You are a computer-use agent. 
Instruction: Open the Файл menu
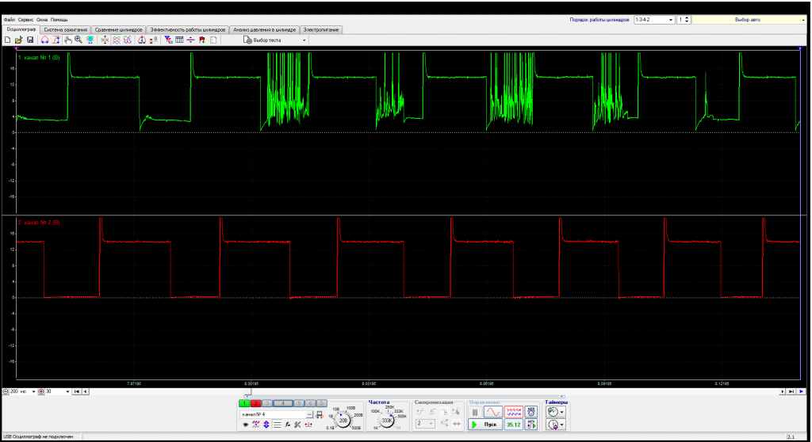[x=10, y=20]
